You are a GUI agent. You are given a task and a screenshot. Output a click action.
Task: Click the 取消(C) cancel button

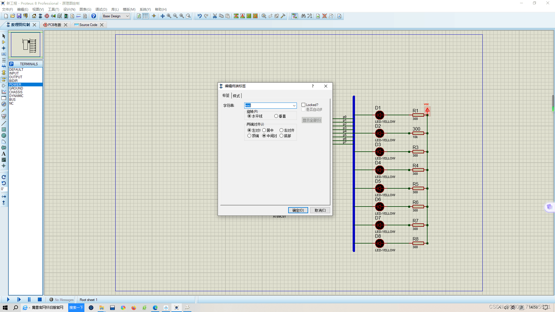point(320,210)
